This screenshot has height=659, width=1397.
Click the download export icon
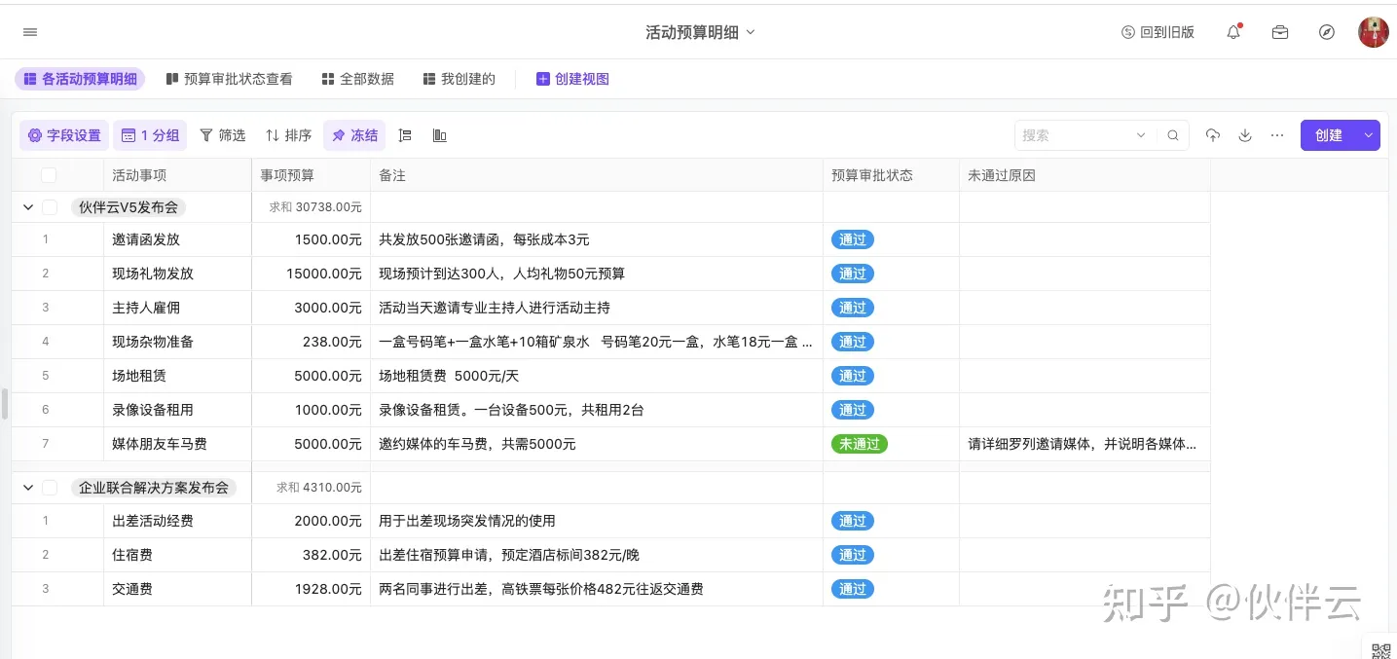tap(1245, 135)
